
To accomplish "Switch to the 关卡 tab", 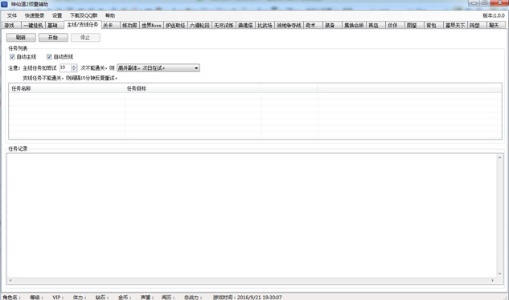I will pos(111,26).
